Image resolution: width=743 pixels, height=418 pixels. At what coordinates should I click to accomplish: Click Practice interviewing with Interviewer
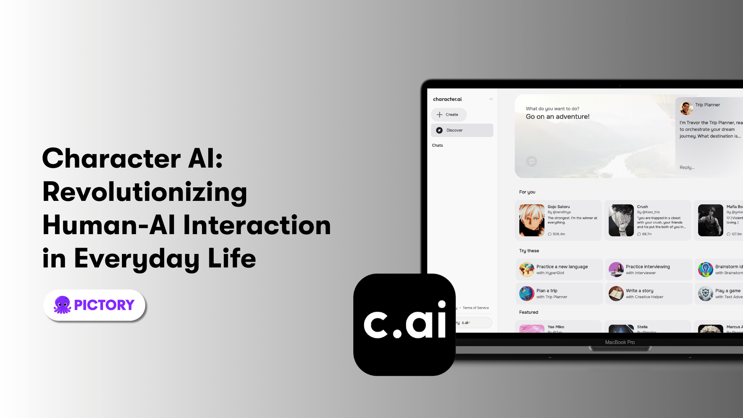[x=647, y=269]
